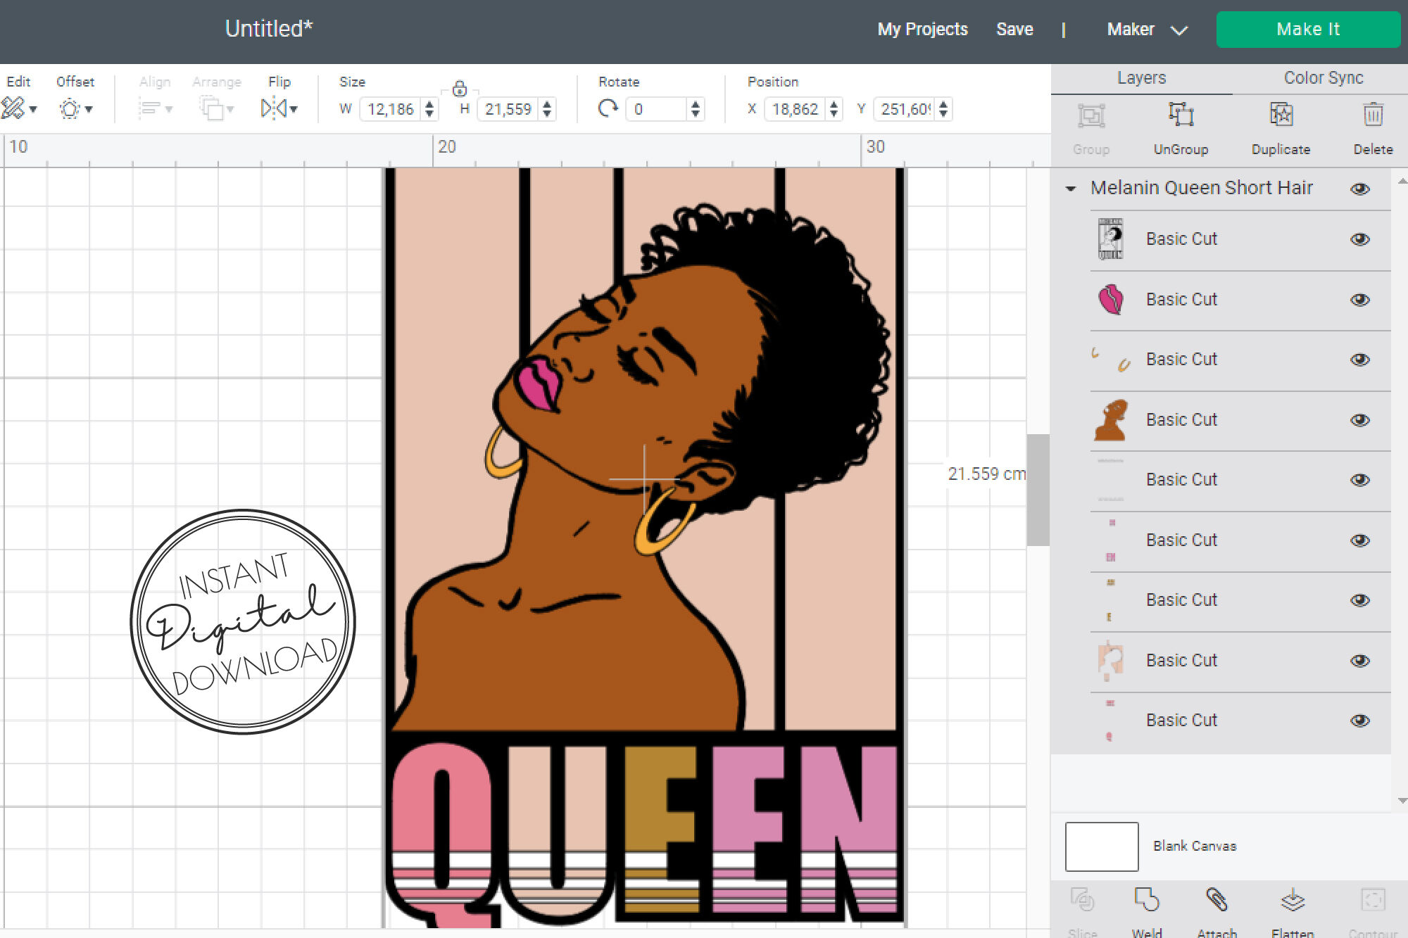Open the Align dropdown arrow
The width and height of the screenshot is (1408, 938).
(169, 110)
